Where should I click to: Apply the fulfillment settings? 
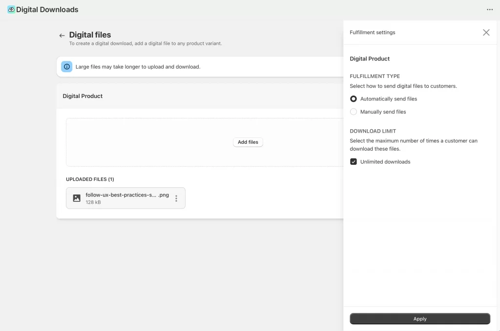pyautogui.click(x=419, y=318)
